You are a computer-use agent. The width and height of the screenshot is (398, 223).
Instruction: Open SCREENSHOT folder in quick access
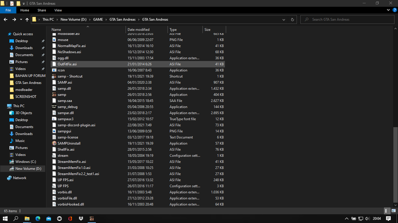[26, 97]
